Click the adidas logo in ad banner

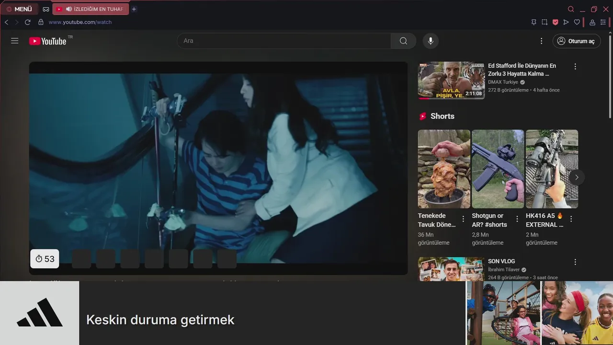click(x=39, y=313)
